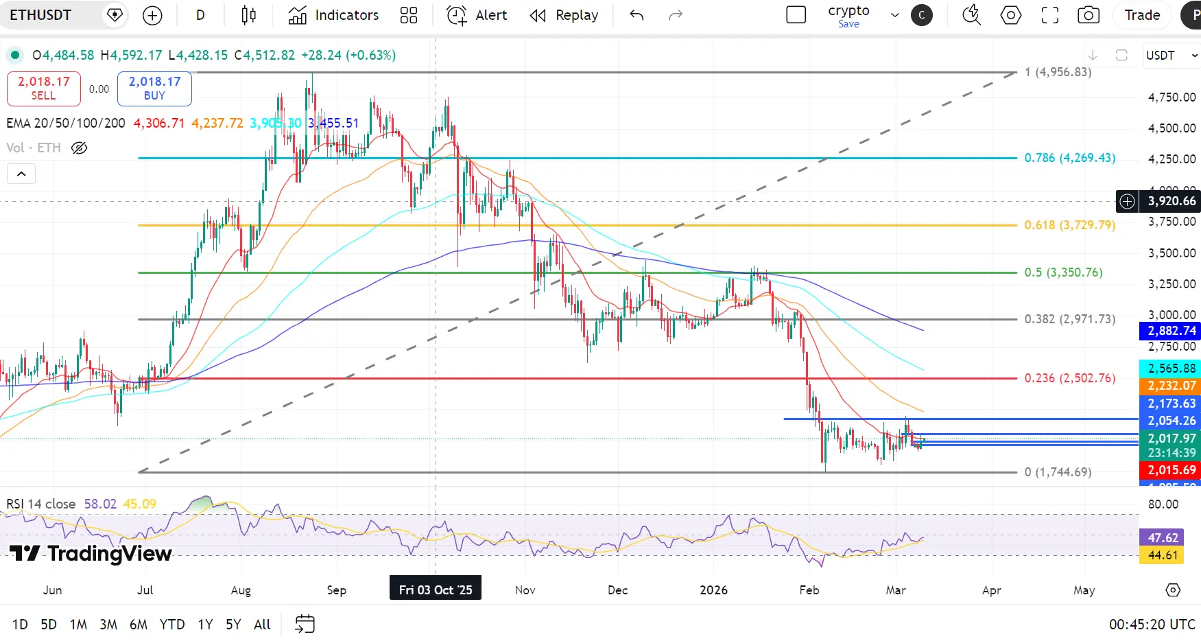Collapse the indicator legend with chevron
The image size is (1201, 641).
click(x=21, y=174)
